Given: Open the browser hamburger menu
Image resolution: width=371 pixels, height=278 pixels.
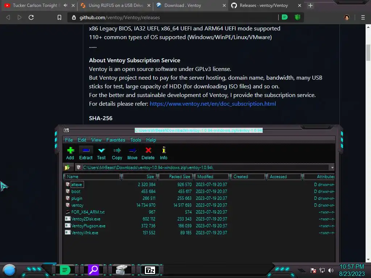Looking at the screenshot, I should tap(363, 17).
